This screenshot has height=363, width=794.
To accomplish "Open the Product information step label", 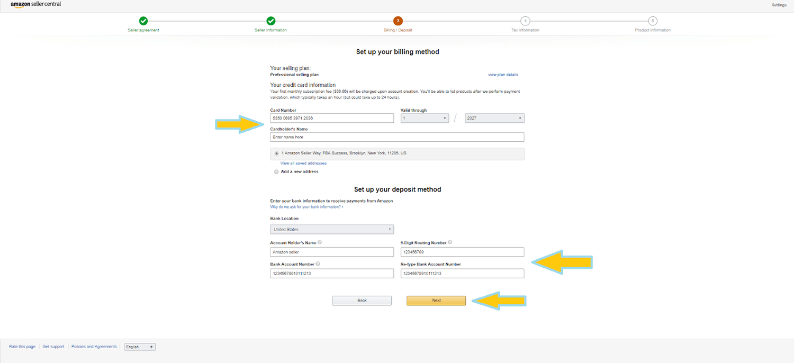I will [653, 30].
